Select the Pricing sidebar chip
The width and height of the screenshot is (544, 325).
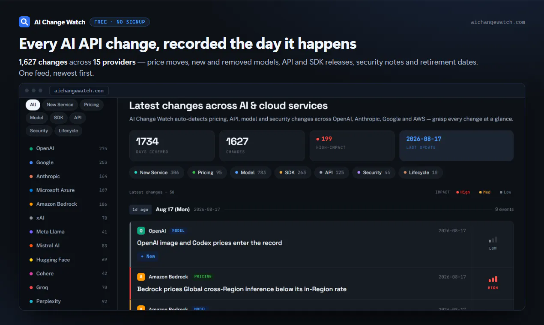pyautogui.click(x=91, y=105)
